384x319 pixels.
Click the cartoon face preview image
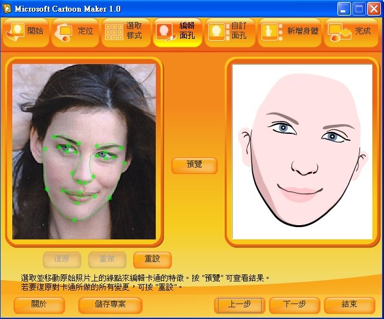tap(302, 152)
